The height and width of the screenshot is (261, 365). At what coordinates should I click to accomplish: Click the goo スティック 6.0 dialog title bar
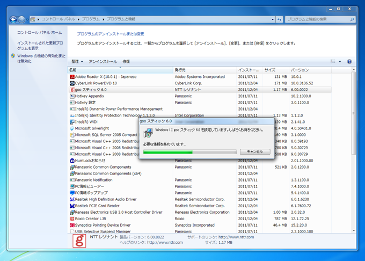(207, 121)
